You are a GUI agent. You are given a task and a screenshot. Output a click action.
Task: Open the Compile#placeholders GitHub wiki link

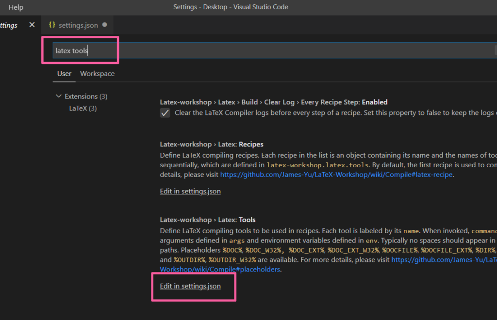coord(329,265)
